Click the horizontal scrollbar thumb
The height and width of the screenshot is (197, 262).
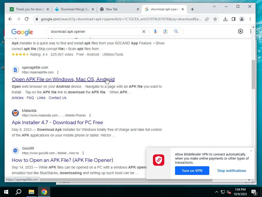coord(126,180)
